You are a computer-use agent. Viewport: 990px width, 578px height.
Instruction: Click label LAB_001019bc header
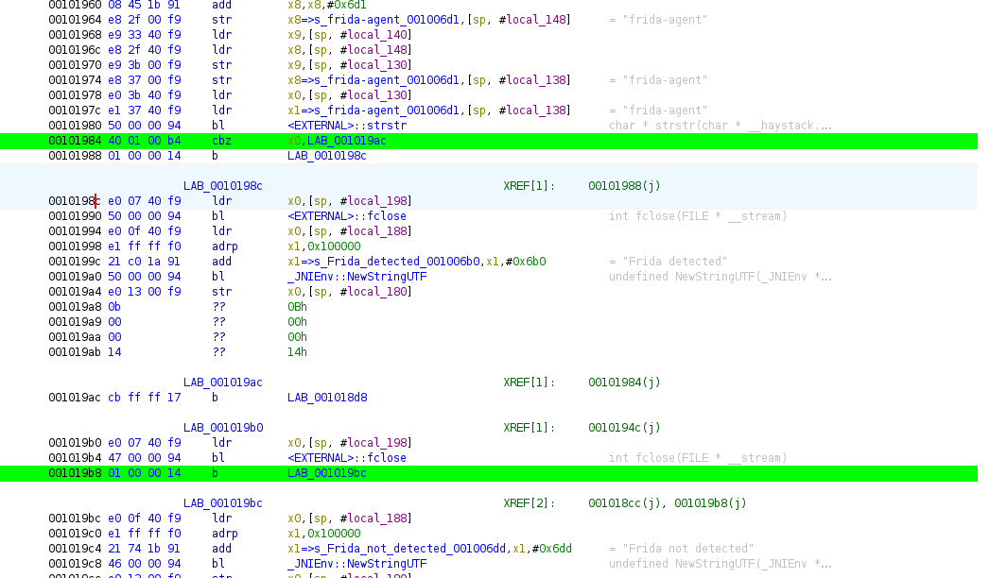[x=222, y=503]
